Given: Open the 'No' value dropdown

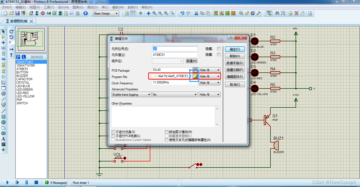Looking at the screenshot, I should tap(175, 95).
